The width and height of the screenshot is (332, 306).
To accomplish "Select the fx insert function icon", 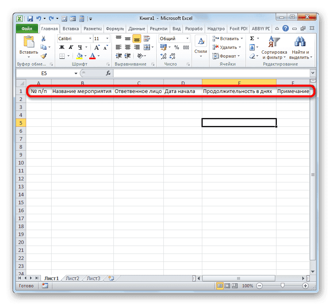I will [x=108, y=73].
